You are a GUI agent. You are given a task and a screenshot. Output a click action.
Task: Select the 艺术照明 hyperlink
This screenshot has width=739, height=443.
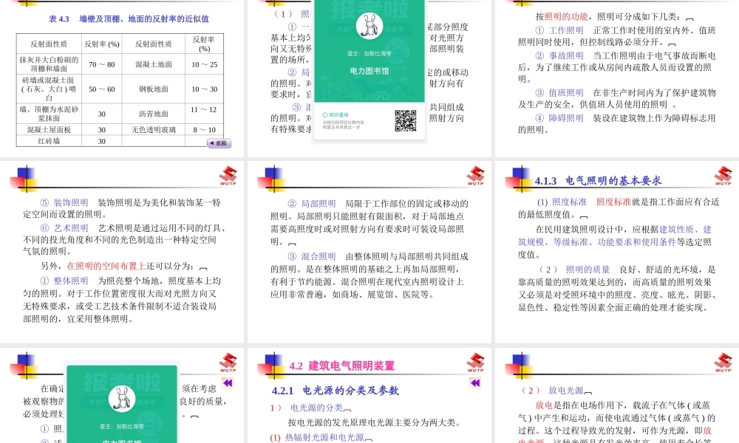pyautogui.click(x=70, y=227)
